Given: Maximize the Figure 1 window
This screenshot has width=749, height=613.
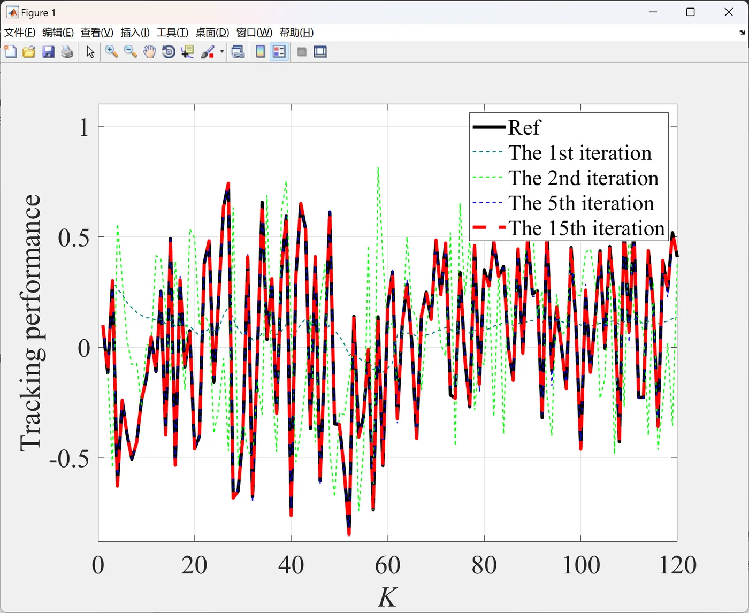Looking at the screenshot, I should coord(691,12).
